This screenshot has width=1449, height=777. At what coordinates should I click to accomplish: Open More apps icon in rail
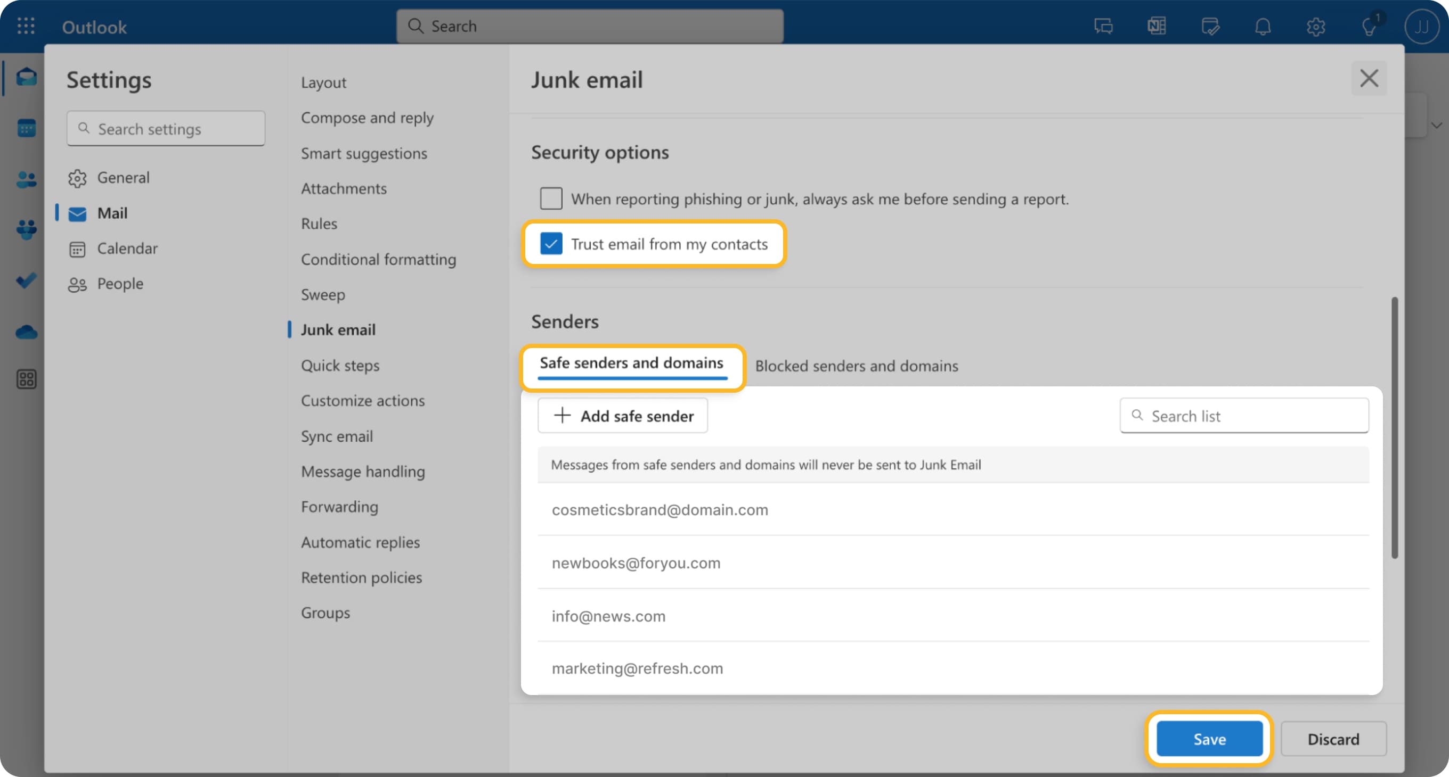point(26,379)
